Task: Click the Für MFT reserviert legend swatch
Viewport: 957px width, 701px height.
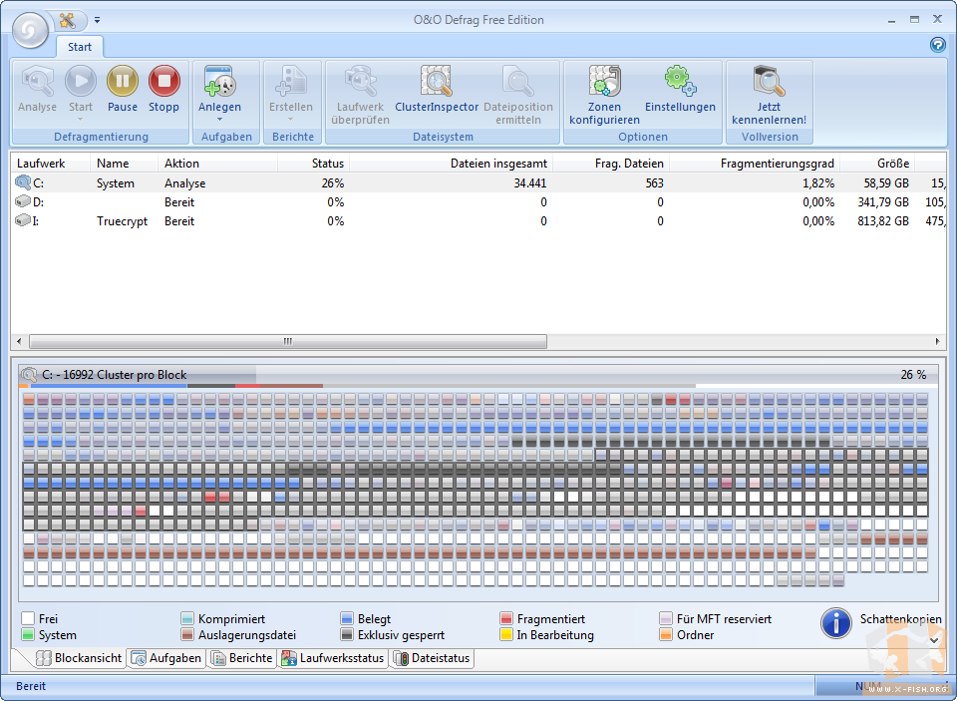Action: tap(666, 618)
